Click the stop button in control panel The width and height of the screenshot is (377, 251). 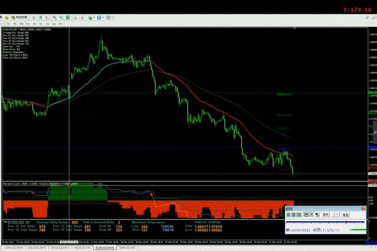coord(294,215)
